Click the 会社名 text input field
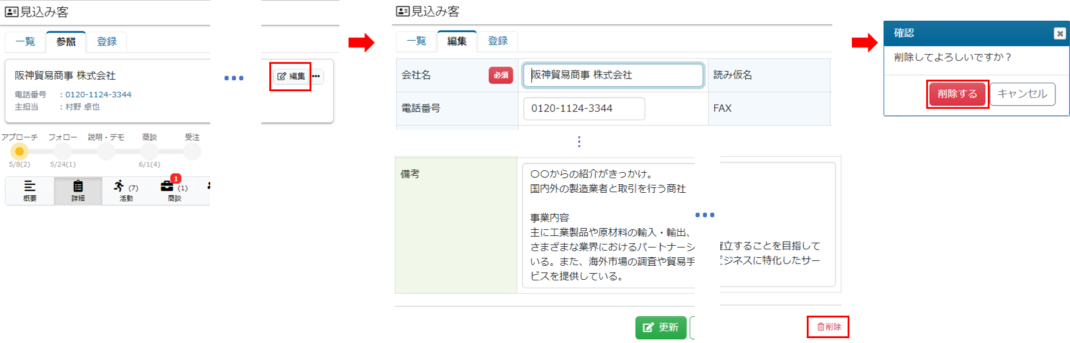This screenshot has width=1070, height=343. coord(613,75)
